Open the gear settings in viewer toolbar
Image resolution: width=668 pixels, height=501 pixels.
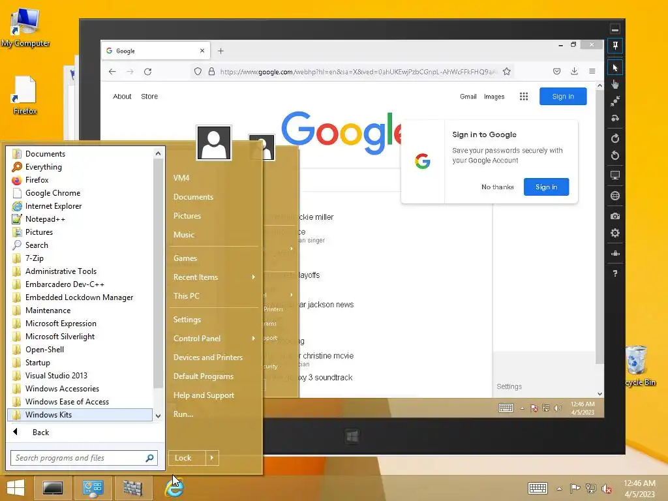coord(615,233)
